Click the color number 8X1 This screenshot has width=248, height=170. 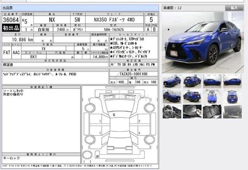click(x=33, y=57)
